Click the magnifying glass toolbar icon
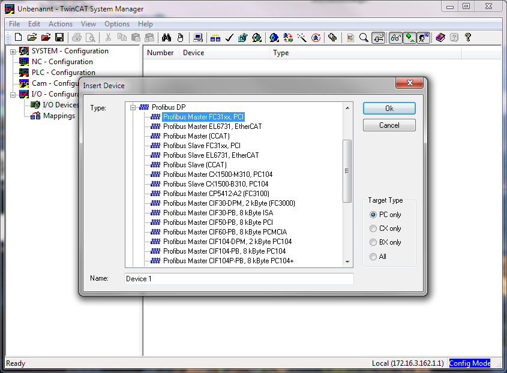The image size is (507, 373). pos(364,38)
